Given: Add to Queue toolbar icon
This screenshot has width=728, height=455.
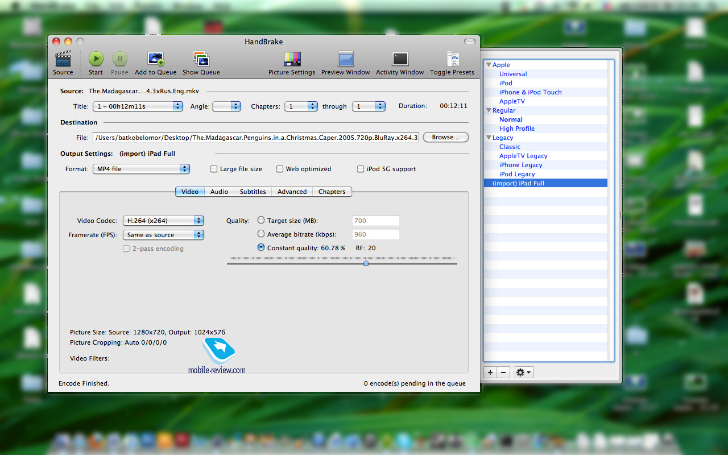Looking at the screenshot, I should [156, 59].
